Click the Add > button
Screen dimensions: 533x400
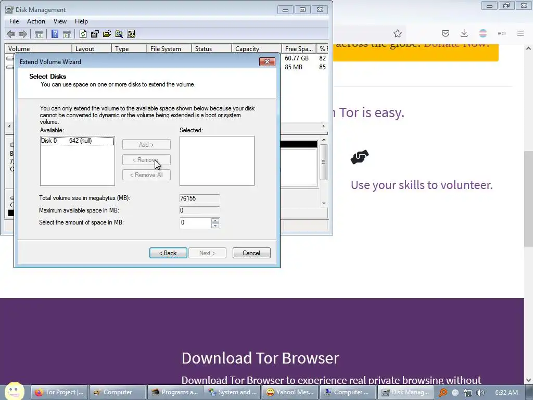(x=146, y=145)
